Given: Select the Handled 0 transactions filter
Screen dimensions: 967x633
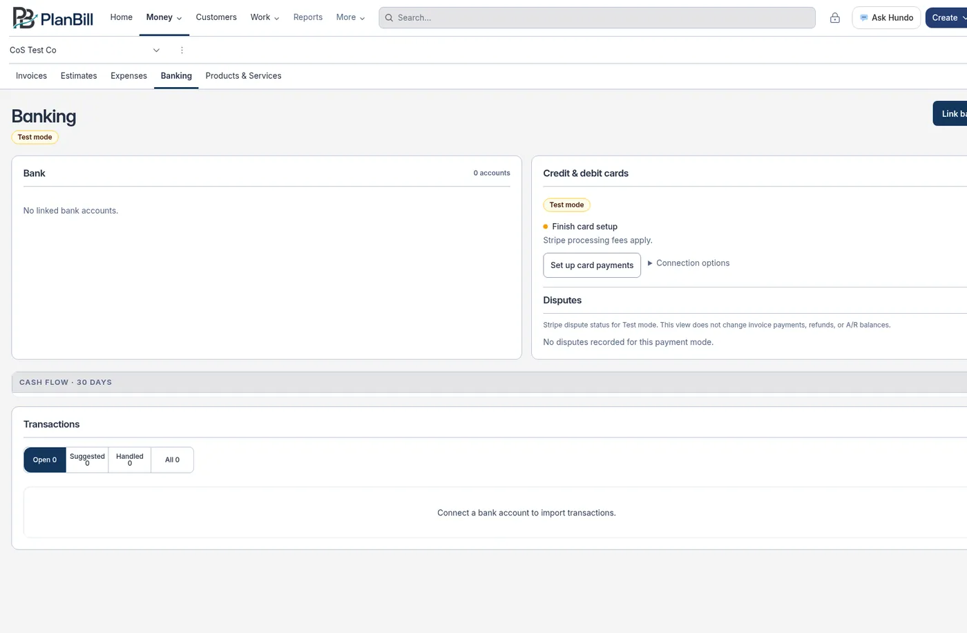Looking at the screenshot, I should click(x=130, y=460).
